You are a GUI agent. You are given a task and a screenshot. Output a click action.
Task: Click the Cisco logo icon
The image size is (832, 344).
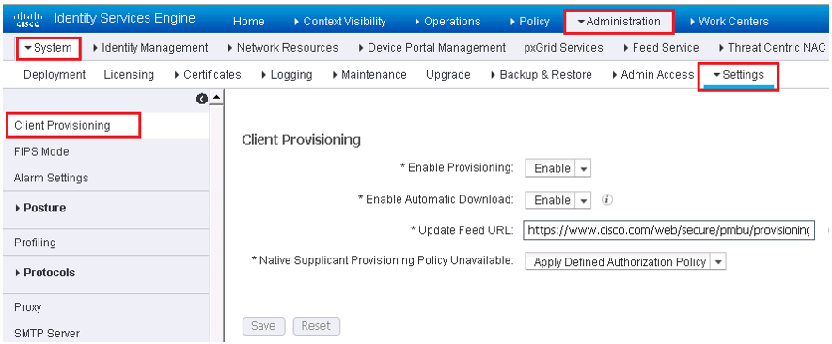tap(25, 20)
